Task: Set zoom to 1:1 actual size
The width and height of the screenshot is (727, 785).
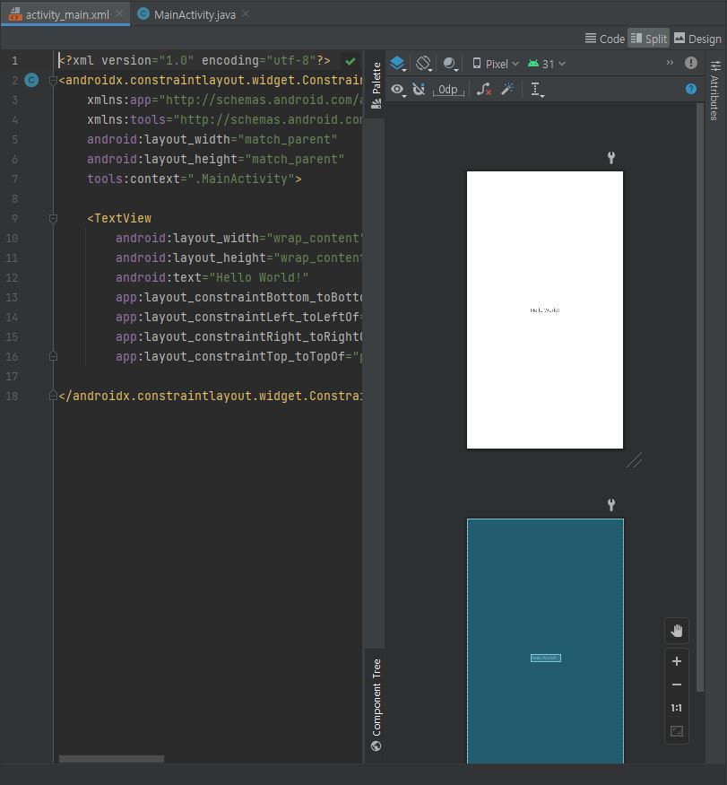Action: click(x=677, y=708)
